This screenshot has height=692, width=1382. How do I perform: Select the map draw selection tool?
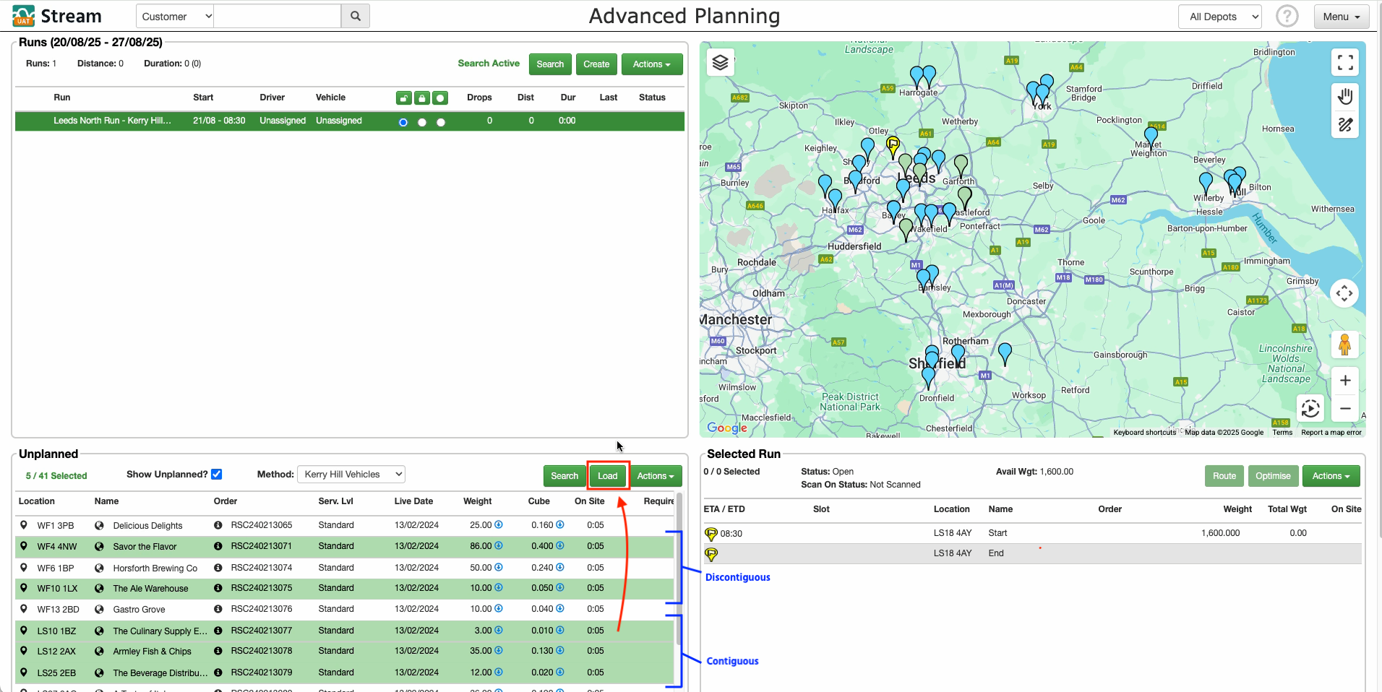(1345, 125)
